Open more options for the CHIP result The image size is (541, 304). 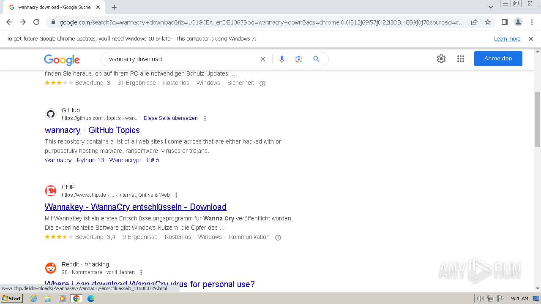(176, 195)
